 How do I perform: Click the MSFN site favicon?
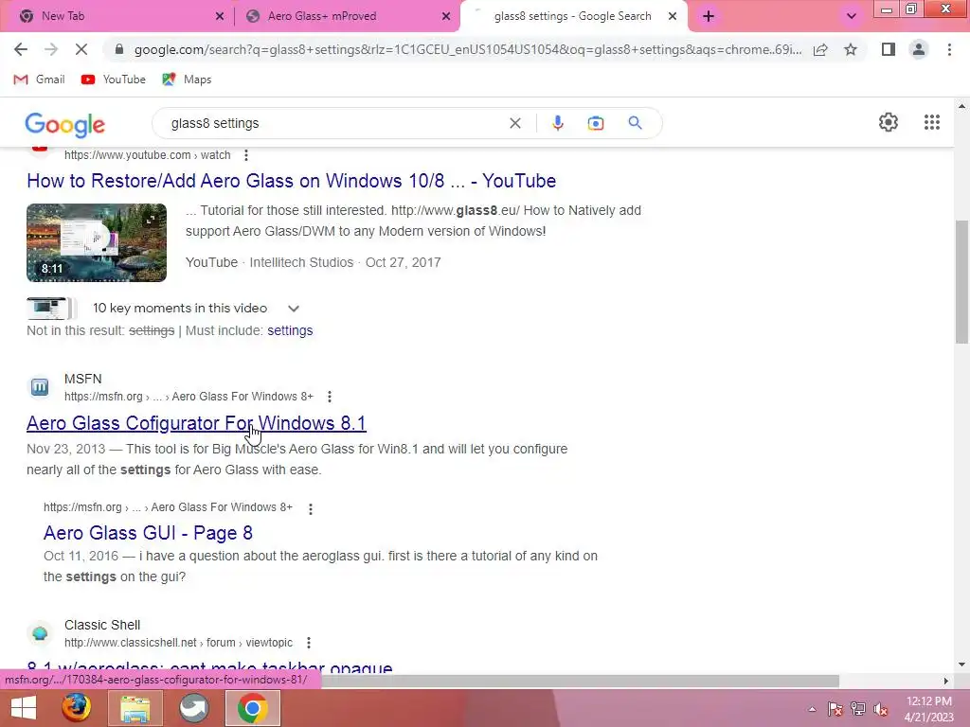coord(40,387)
